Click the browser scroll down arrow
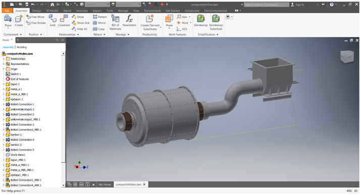 click(63, 185)
